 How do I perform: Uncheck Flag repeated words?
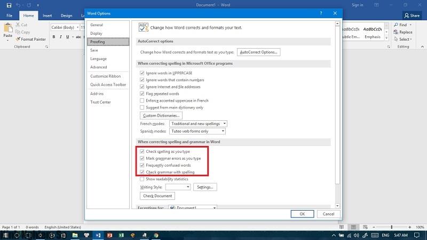click(x=142, y=94)
